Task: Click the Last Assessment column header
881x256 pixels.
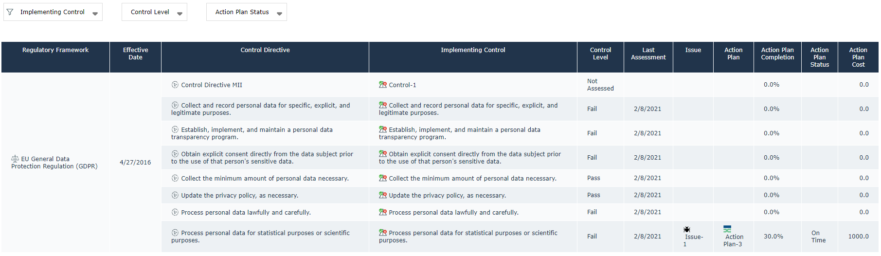Action: click(x=648, y=54)
